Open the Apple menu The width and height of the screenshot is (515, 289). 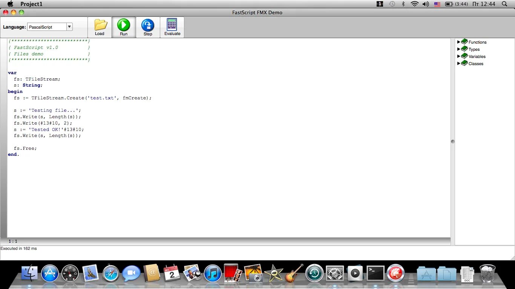tap(10, 4)
